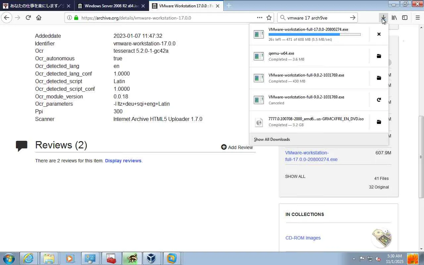This screenshot has height=265, width=424.
Task: Open a new browser tab
Action: pyautogui.click(x=229, y=6)
